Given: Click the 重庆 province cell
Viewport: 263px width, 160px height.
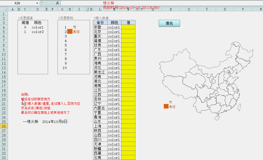Looking at the screenshot, I should (x=100, y=36).
